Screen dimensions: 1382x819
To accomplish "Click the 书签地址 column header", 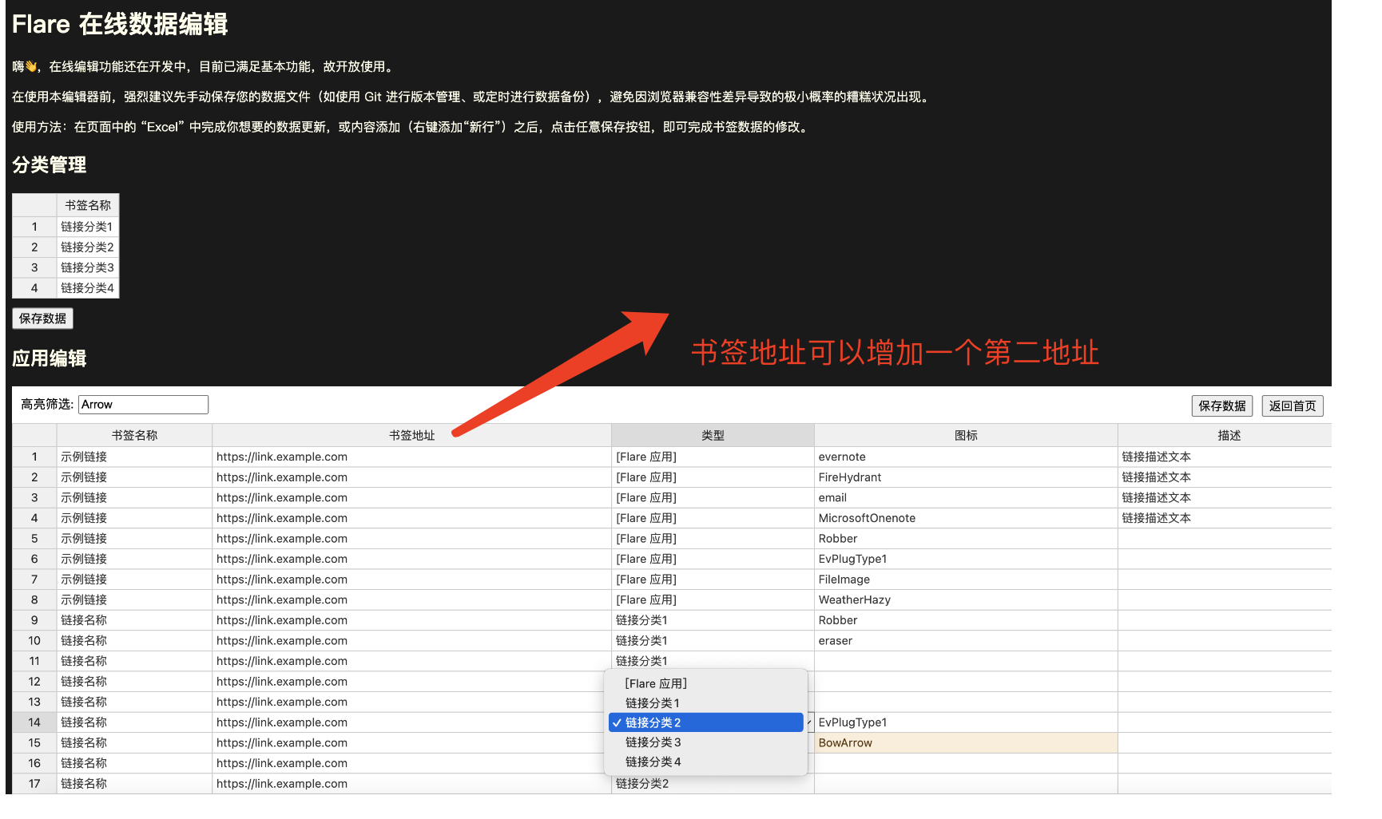I will coord(411,435).
